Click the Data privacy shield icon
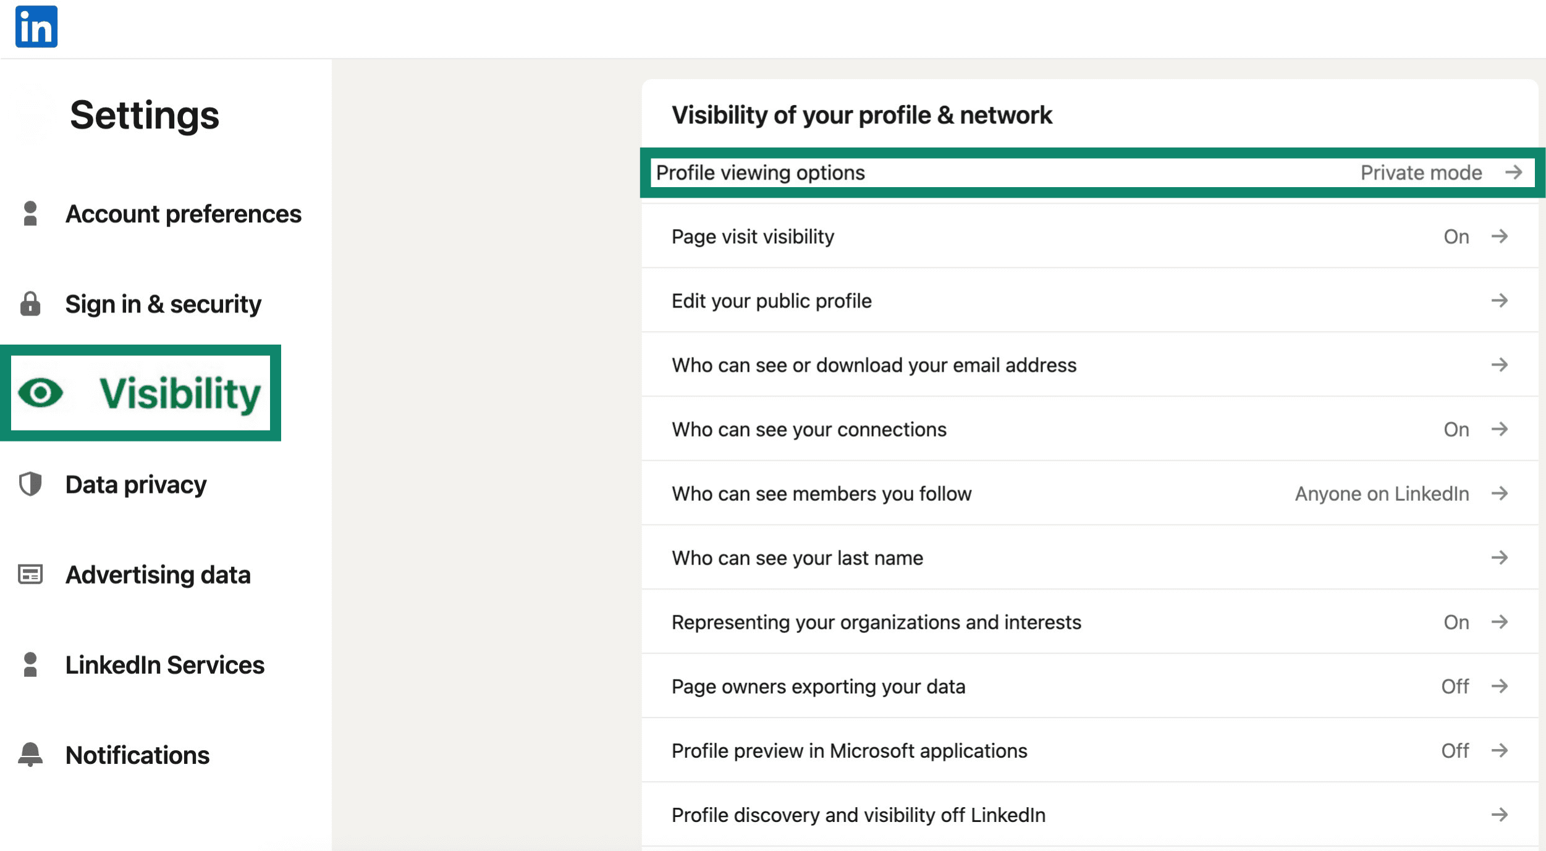This screenshot has width=1546, height=851. 30,484
